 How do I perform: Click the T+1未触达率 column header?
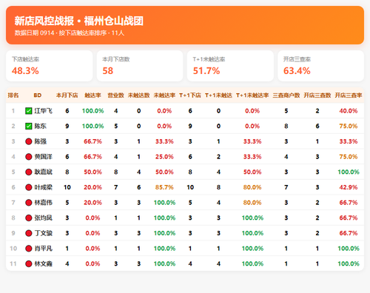point(252,95)
